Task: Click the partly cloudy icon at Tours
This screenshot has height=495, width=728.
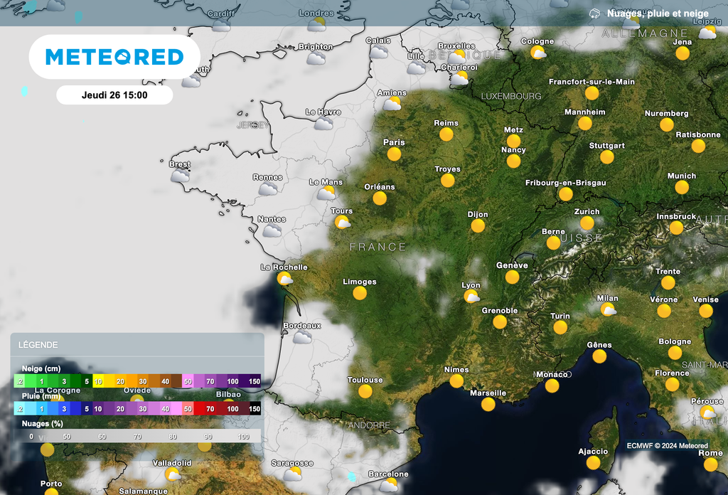Action: [341, 221]
